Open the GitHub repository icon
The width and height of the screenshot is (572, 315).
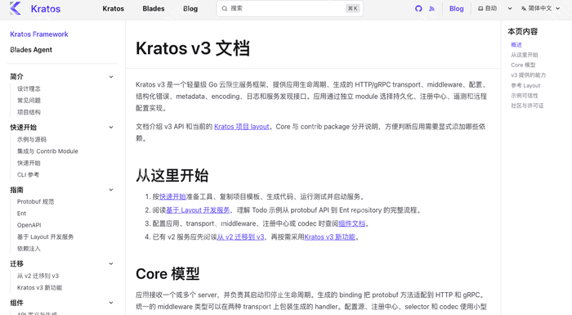418,8
